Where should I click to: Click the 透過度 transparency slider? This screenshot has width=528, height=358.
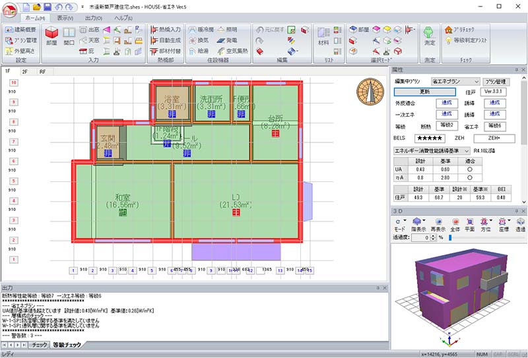pyautogui.click(x=450, y=237)
